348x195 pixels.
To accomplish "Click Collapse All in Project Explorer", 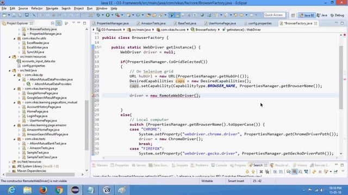I will coord(53,23).
